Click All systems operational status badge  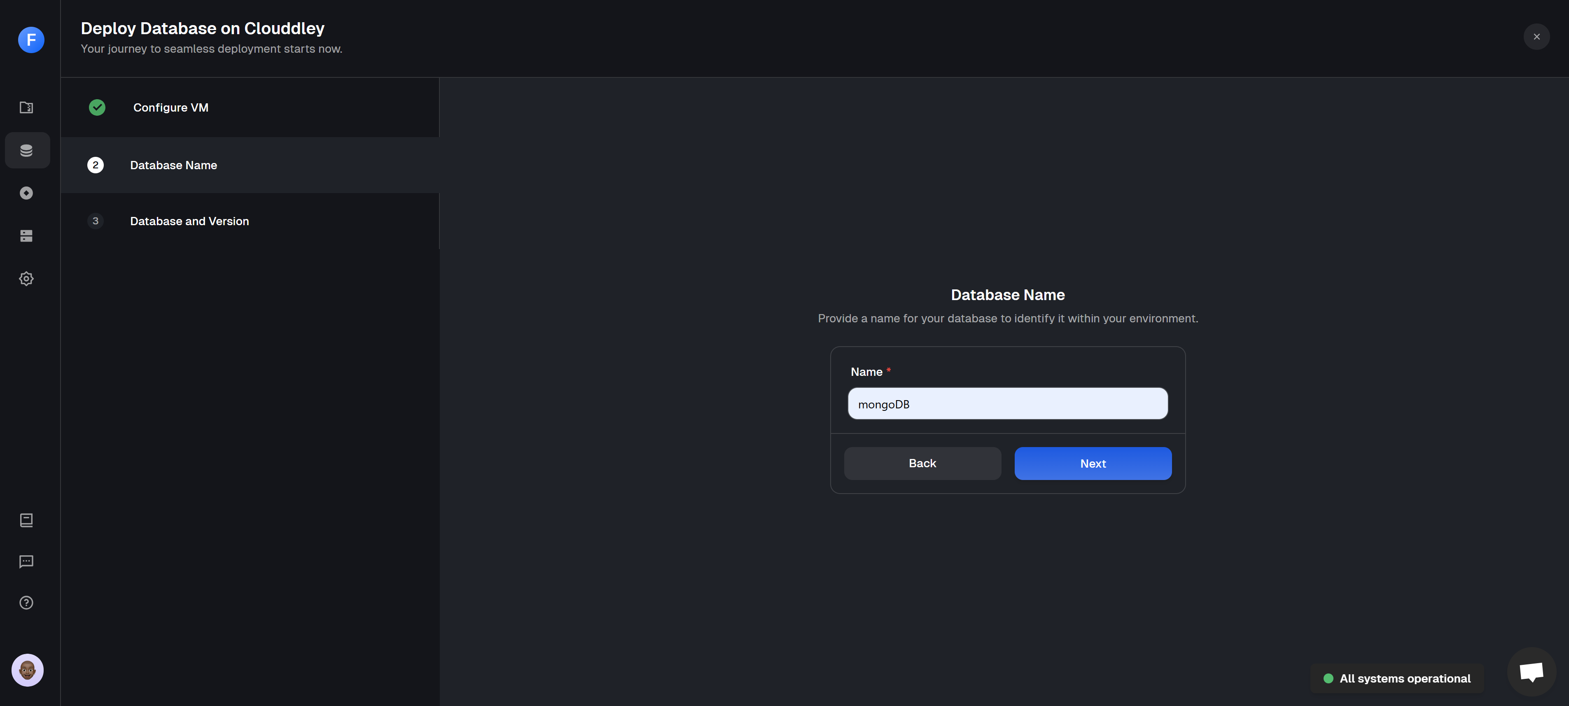pos(1397,678)
